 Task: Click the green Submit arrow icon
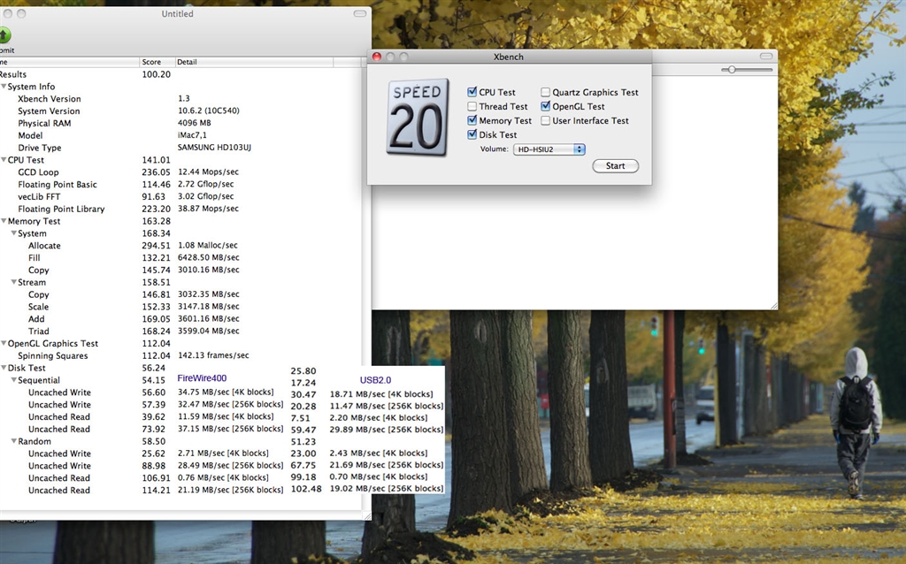click(x=4, y=35)
